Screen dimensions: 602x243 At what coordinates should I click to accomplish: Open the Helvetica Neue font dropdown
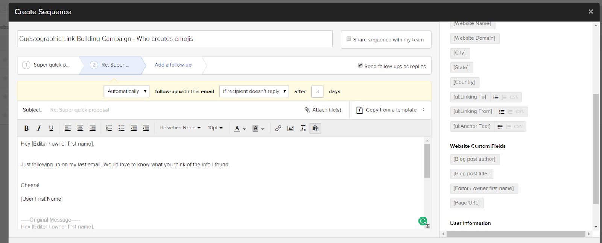pos(179,128)
